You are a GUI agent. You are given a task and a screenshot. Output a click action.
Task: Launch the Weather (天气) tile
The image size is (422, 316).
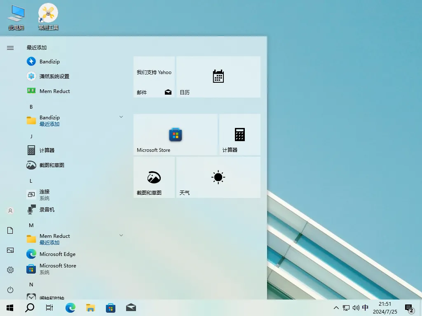click(218, 177)
